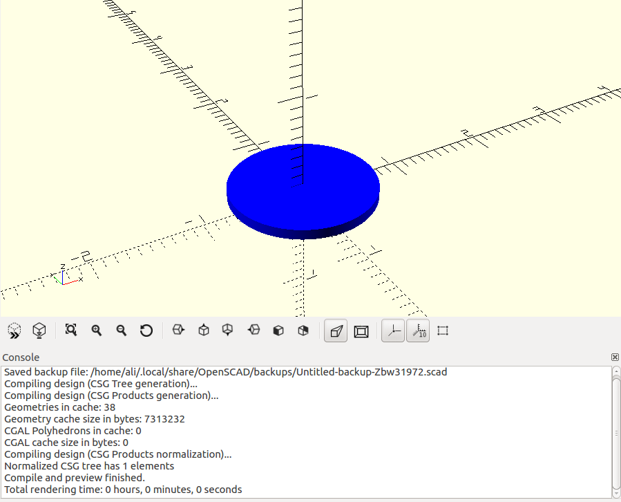Click 'Compile and preview finished.' line
This screenshot has width=621, height=502.
pos(75,478)
